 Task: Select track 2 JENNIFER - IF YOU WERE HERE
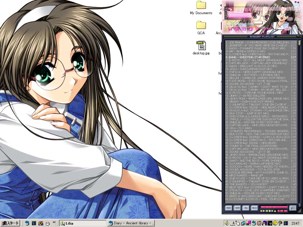[261, 45]
